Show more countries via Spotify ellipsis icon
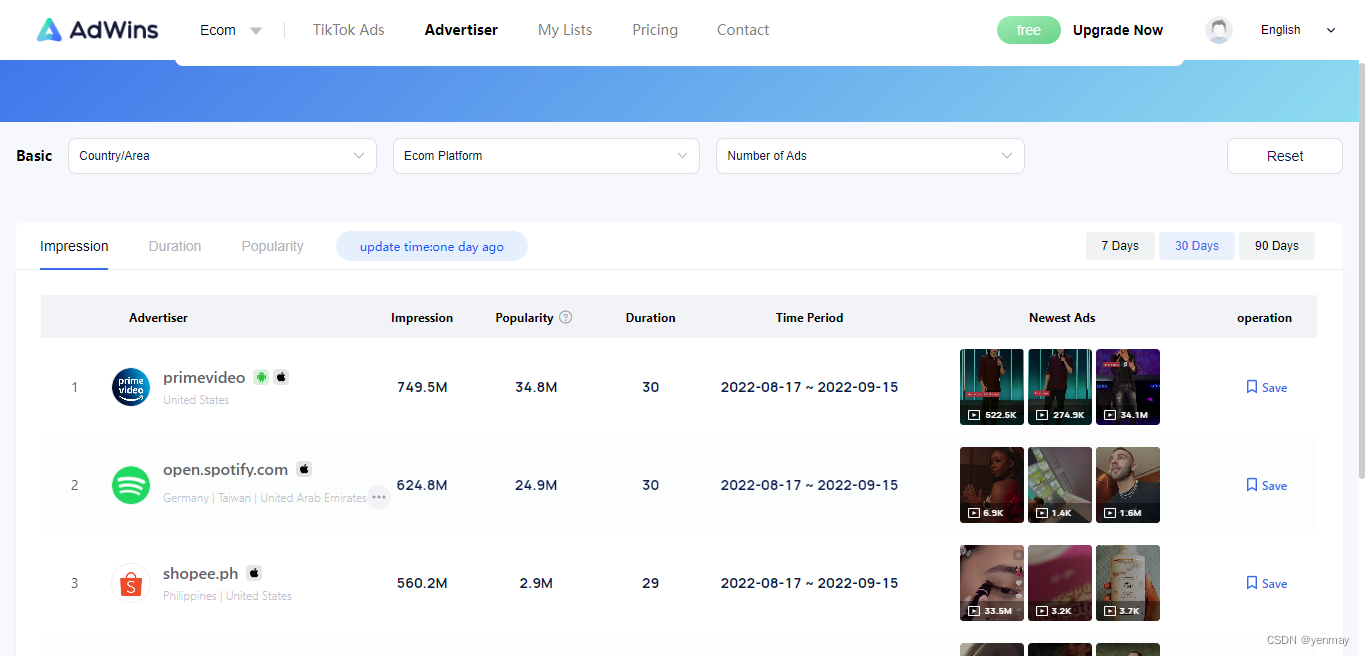This screenshot has height=656, width=1365. pos(378,496)
